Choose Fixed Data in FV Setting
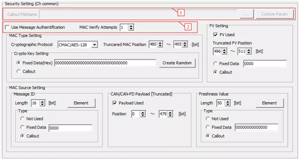 pos(215,63)
